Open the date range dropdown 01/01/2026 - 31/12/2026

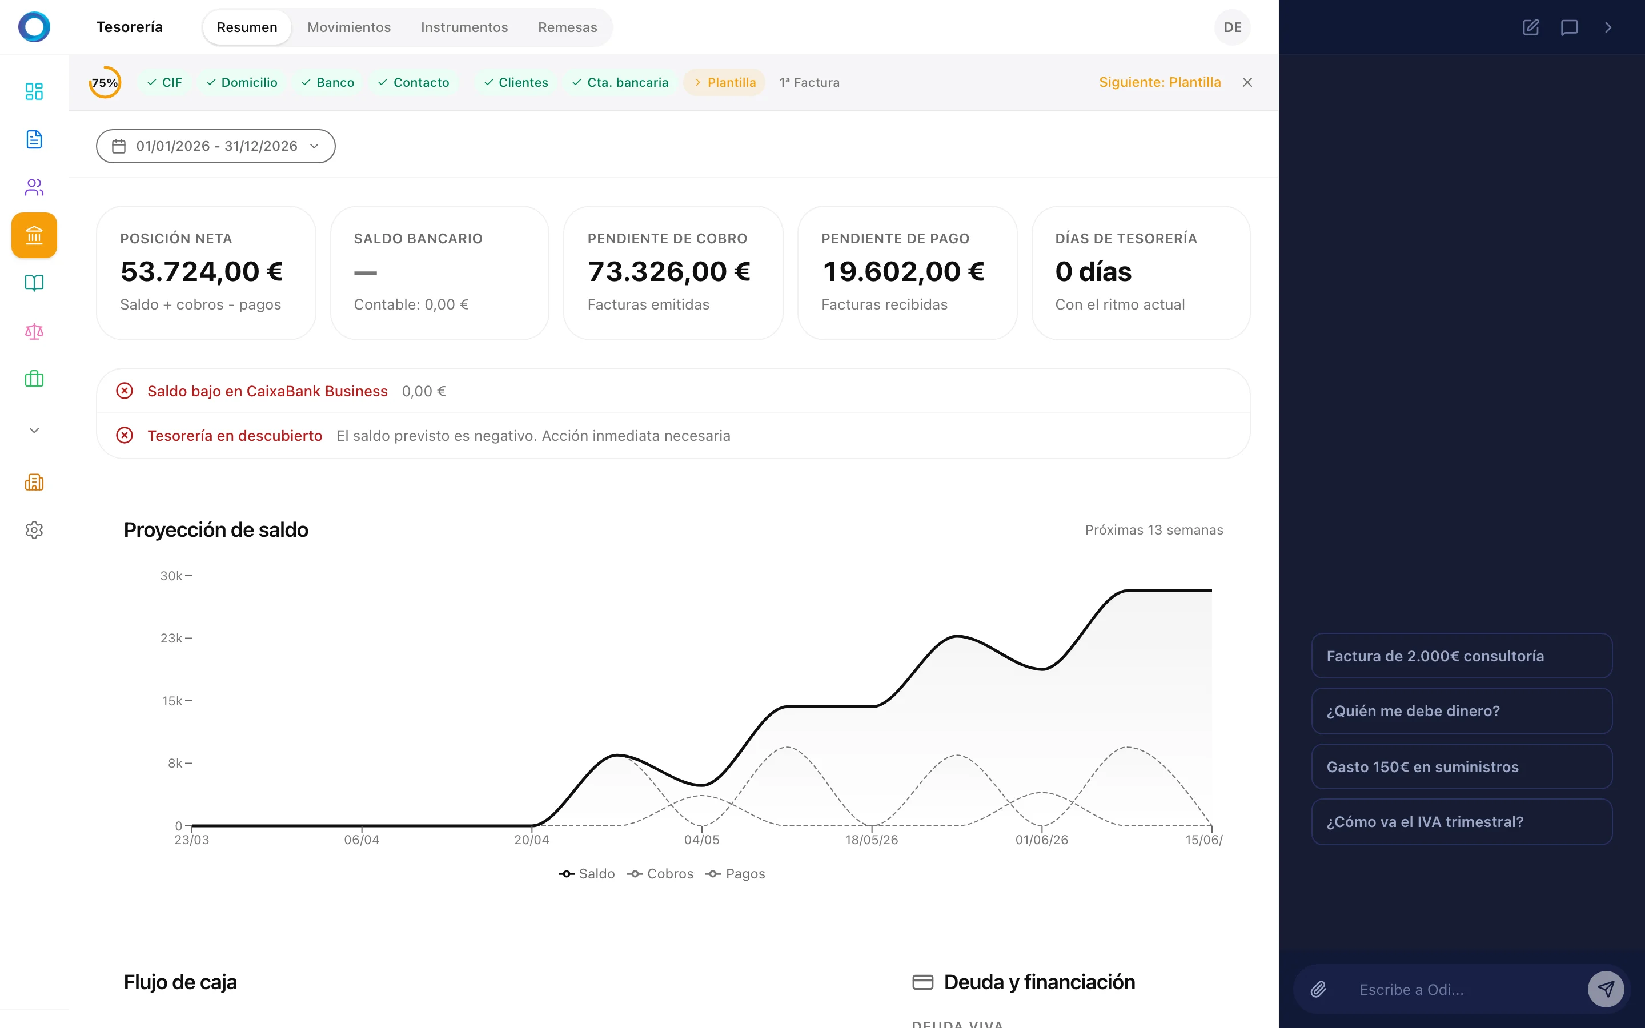[x=215, y=146]
